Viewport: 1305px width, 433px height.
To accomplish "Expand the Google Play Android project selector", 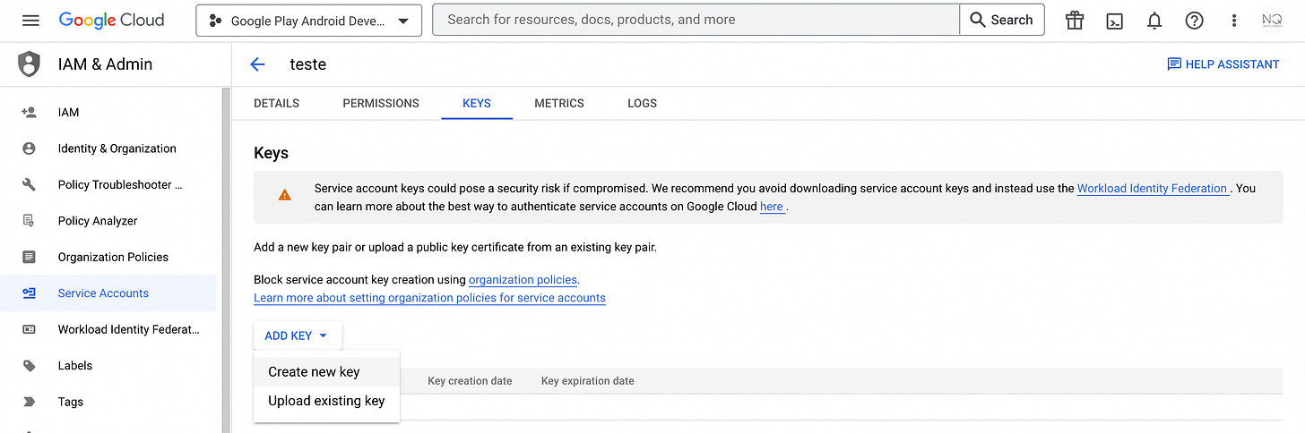I will 308,21.
